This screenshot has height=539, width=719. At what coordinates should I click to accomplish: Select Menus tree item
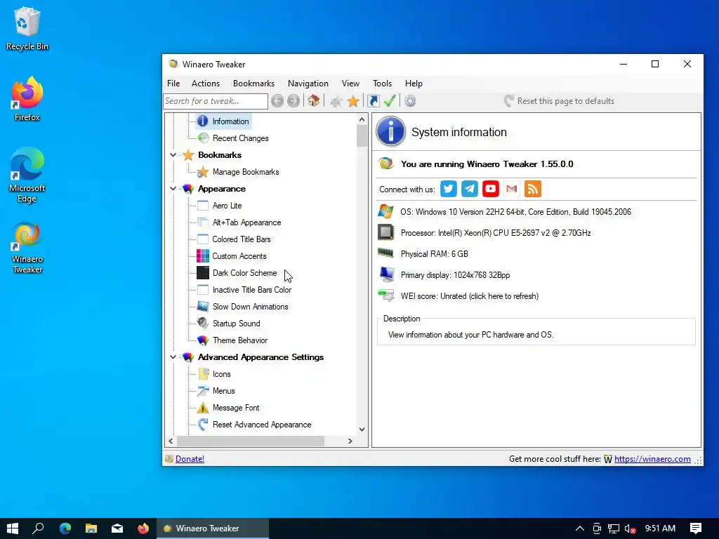[224, 391]
